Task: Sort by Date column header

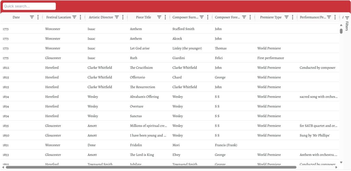Action: (16, 17)
